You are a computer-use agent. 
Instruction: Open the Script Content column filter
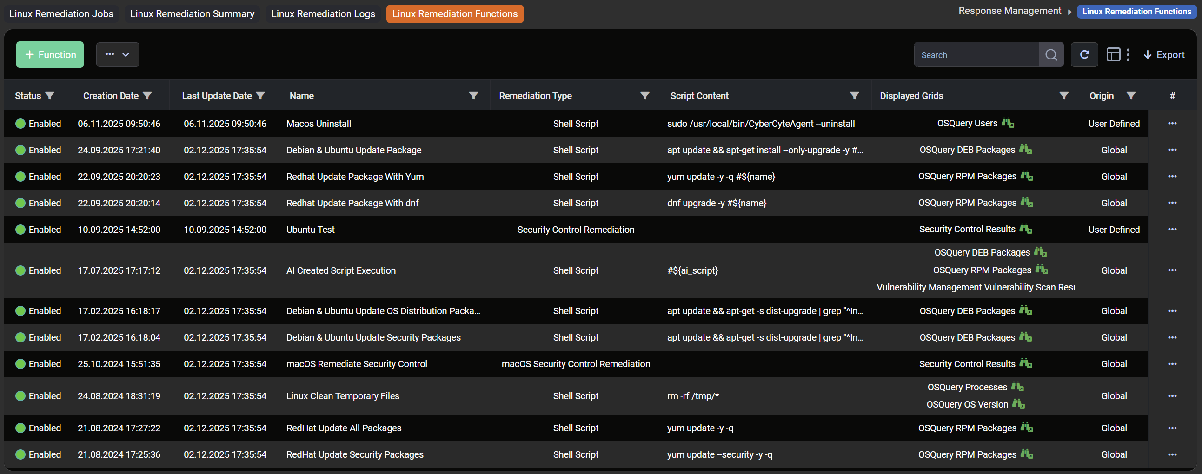854,96
